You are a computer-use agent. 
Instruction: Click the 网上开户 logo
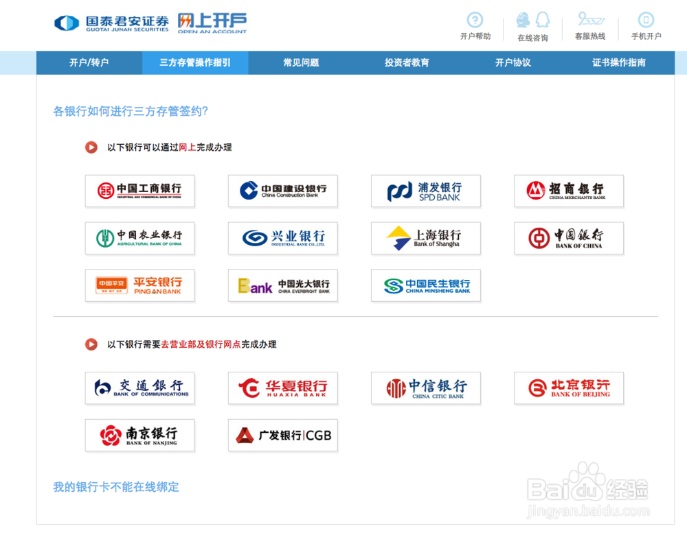(212, 23)
